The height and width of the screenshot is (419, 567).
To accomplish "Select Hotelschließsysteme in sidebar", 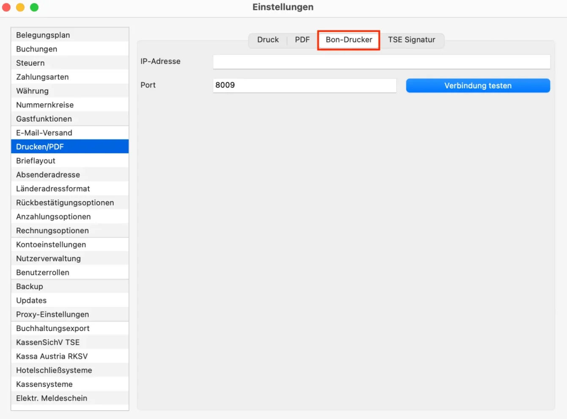I will click(x=70, y=370).
